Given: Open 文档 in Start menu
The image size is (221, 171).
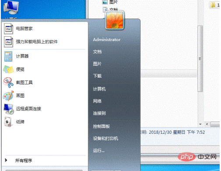Looking at the screenshot, I should click(x=97, y=52).
